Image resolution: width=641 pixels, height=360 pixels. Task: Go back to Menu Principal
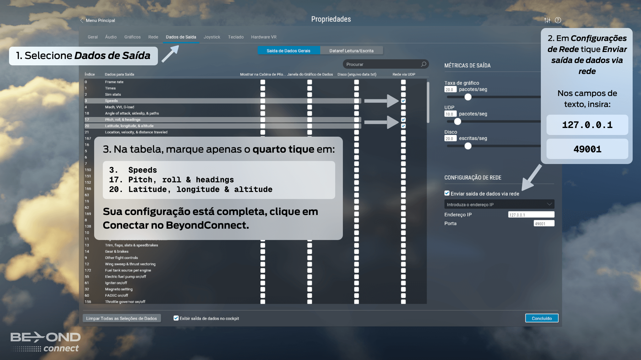[97, 20]
